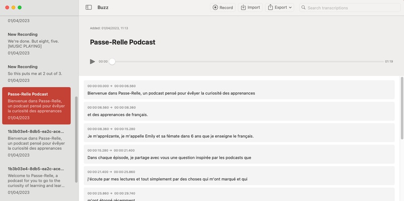Click the transcript area vertical scrollbar

[401, 108]
